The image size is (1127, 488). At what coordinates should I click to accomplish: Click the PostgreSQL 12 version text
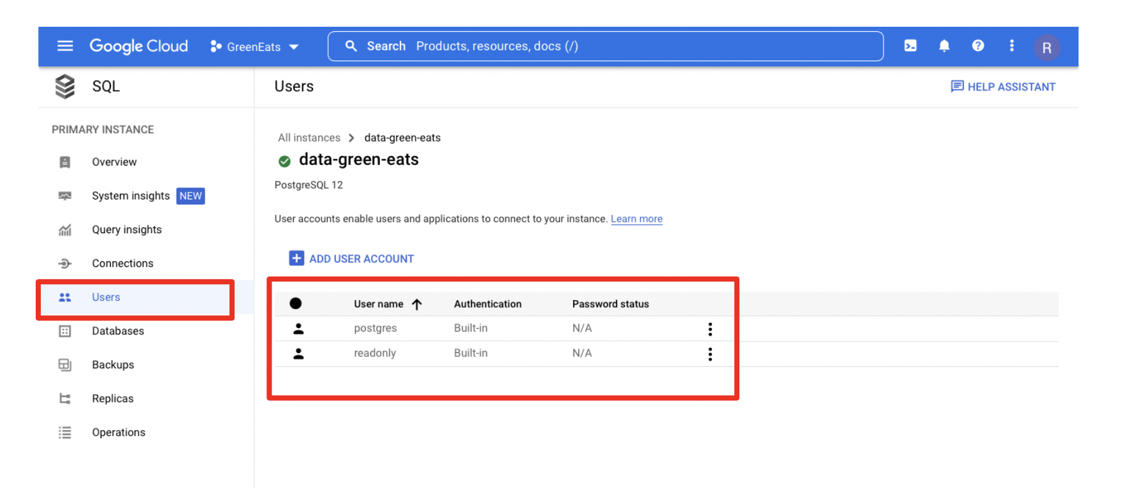[309, 185]
